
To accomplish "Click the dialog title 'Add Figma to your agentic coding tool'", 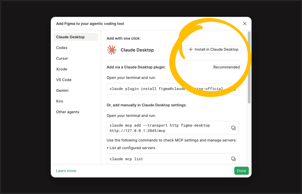I will pos(90,24).
